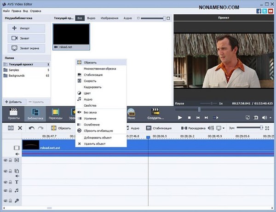Screen dimensions: 276x212
Task: Click the delete X icon in timeline toolbar
Action: (20, 128)
